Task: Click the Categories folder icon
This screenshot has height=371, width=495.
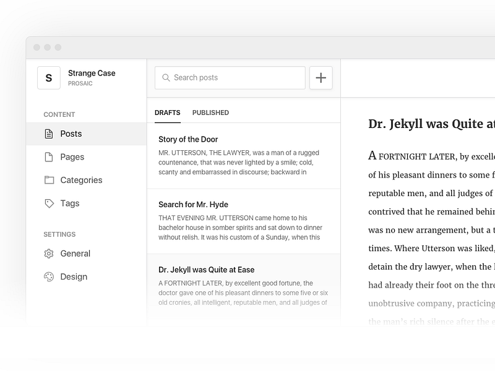Action: click(49, 181)
